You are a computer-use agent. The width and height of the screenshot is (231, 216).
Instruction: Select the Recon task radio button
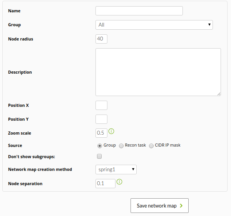[121, 146]
